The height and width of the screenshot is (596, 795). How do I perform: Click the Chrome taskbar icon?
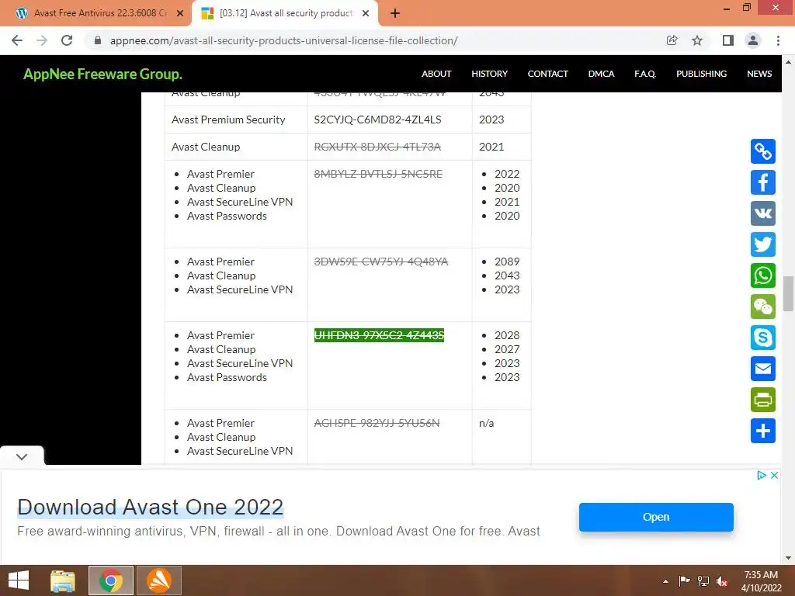111,580
